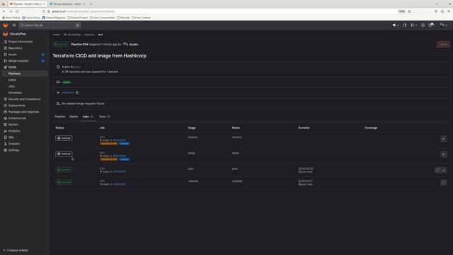This screenshot has width=453, height=255.
Task: Click the green latest badge
Action: [x=67, y=82]
